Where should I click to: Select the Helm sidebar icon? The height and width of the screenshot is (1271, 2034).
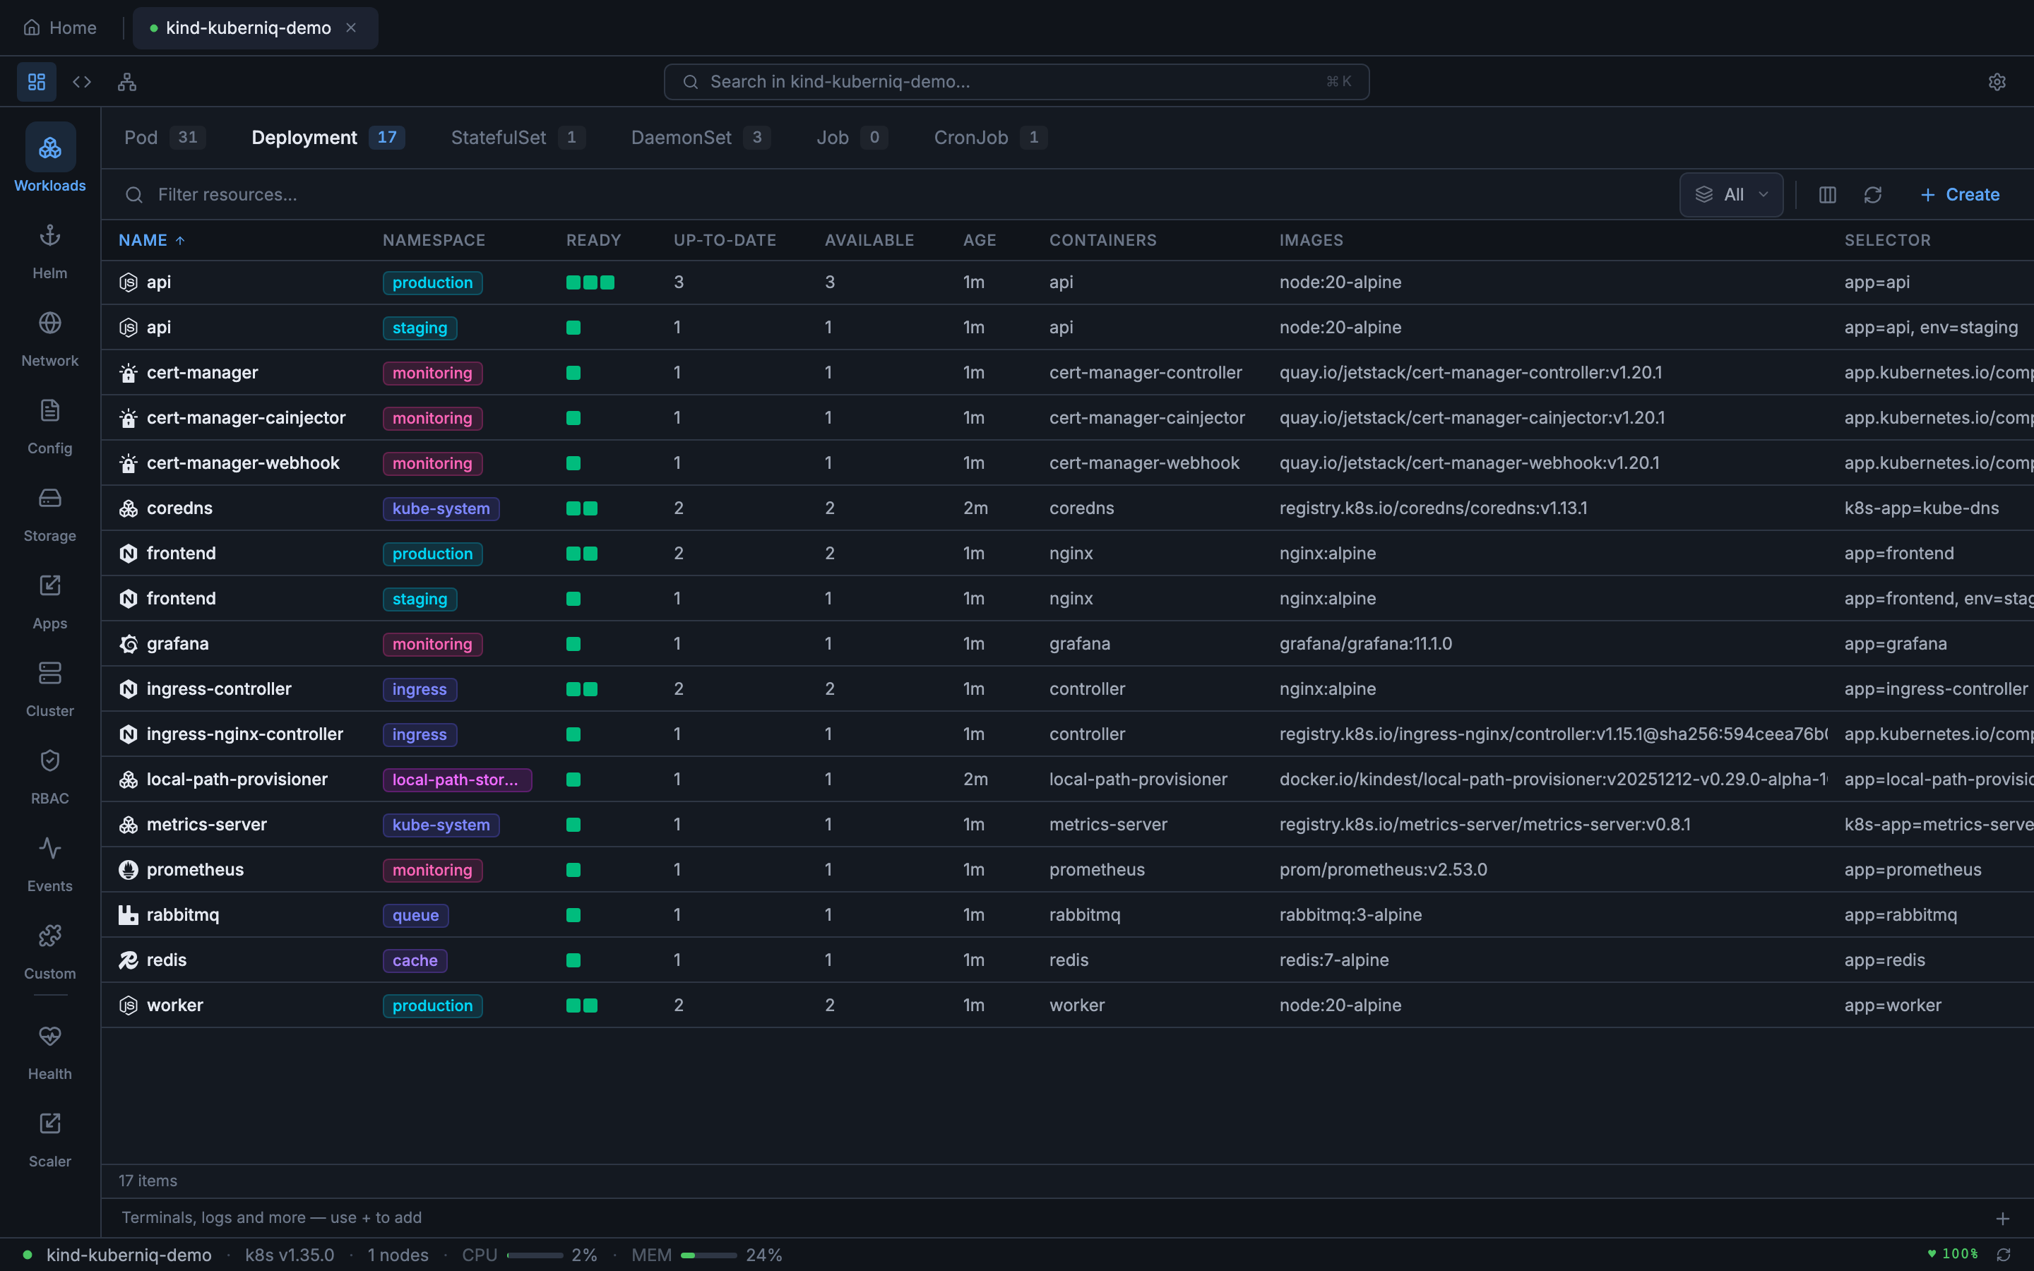click(49, 250)
